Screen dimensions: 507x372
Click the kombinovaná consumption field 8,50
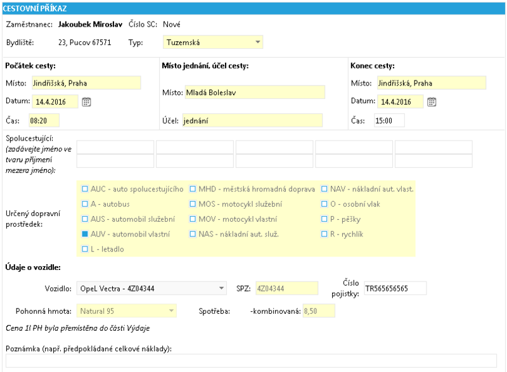(x=319, y=311)
